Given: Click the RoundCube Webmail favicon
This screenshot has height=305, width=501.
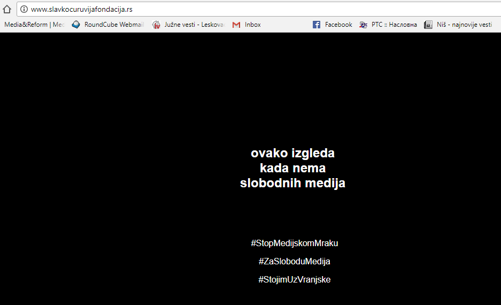Looking at the screenshot, I should click(x=76, y=25).
